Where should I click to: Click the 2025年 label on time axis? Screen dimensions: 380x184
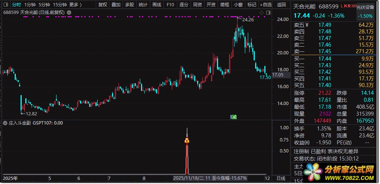point(10,178)
